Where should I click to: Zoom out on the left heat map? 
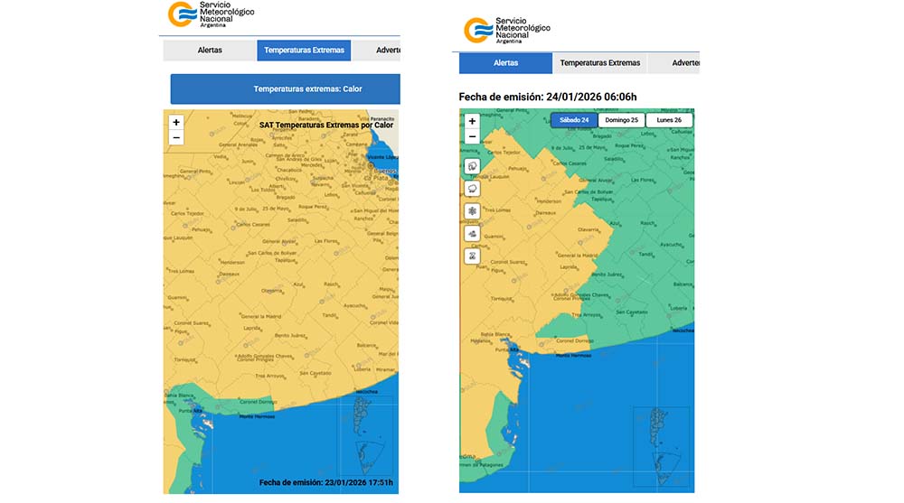176,138
